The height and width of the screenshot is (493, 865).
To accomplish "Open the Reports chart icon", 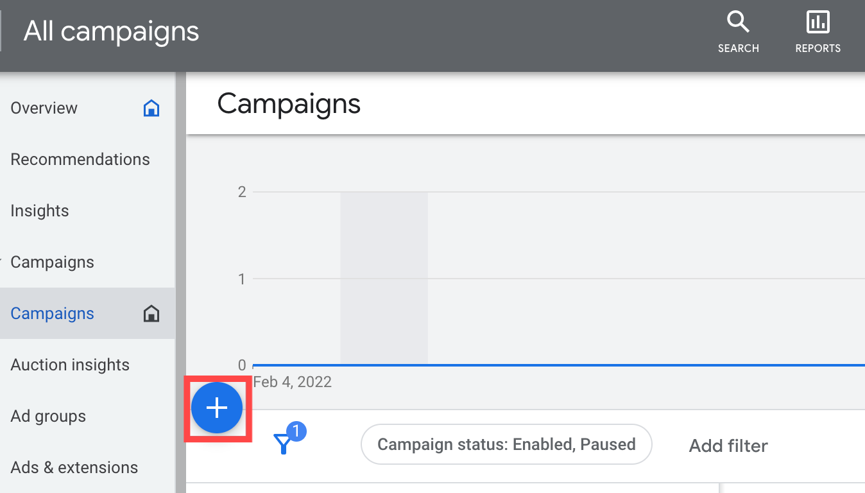I will click(x=818, y=23).
